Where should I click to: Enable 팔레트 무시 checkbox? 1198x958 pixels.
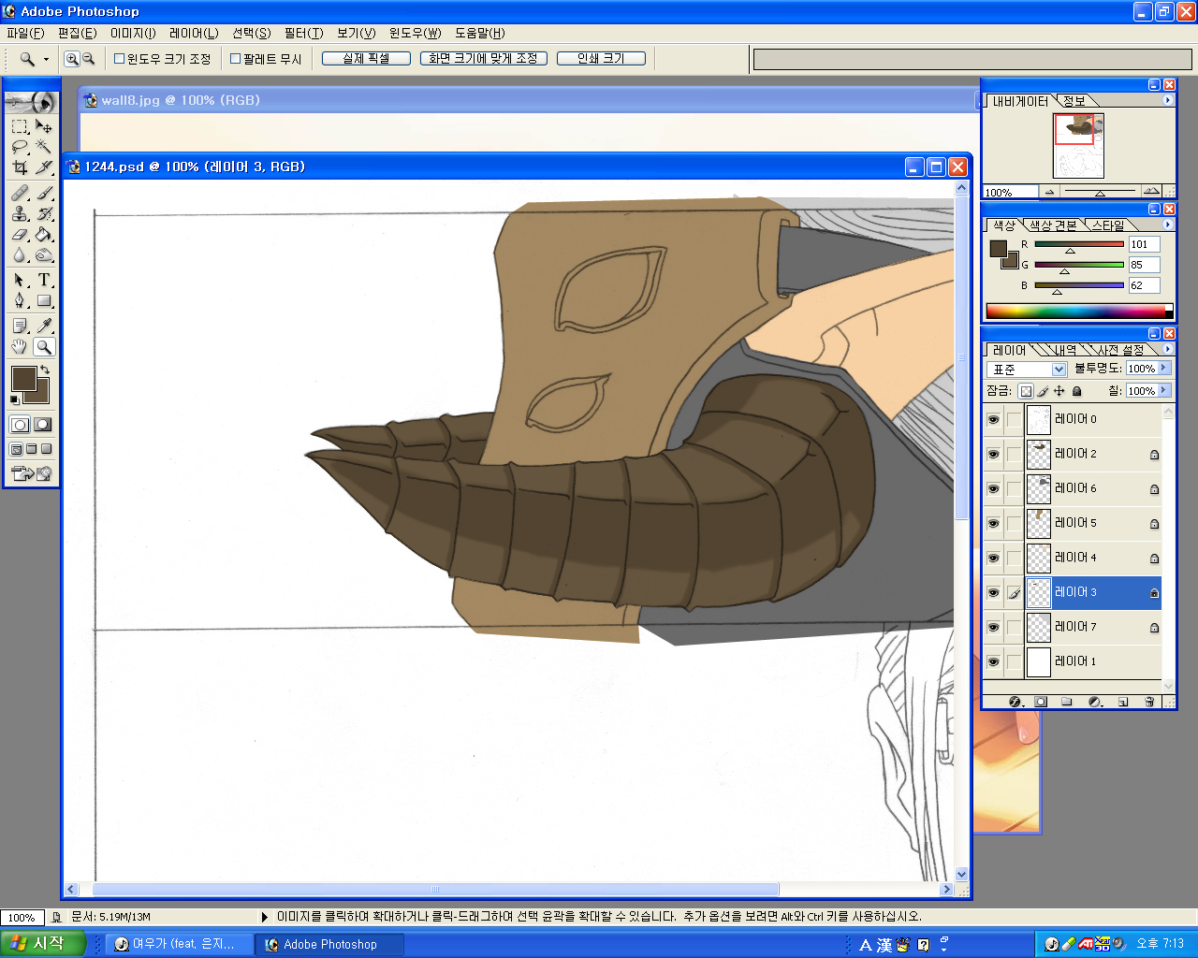point(236,58)
